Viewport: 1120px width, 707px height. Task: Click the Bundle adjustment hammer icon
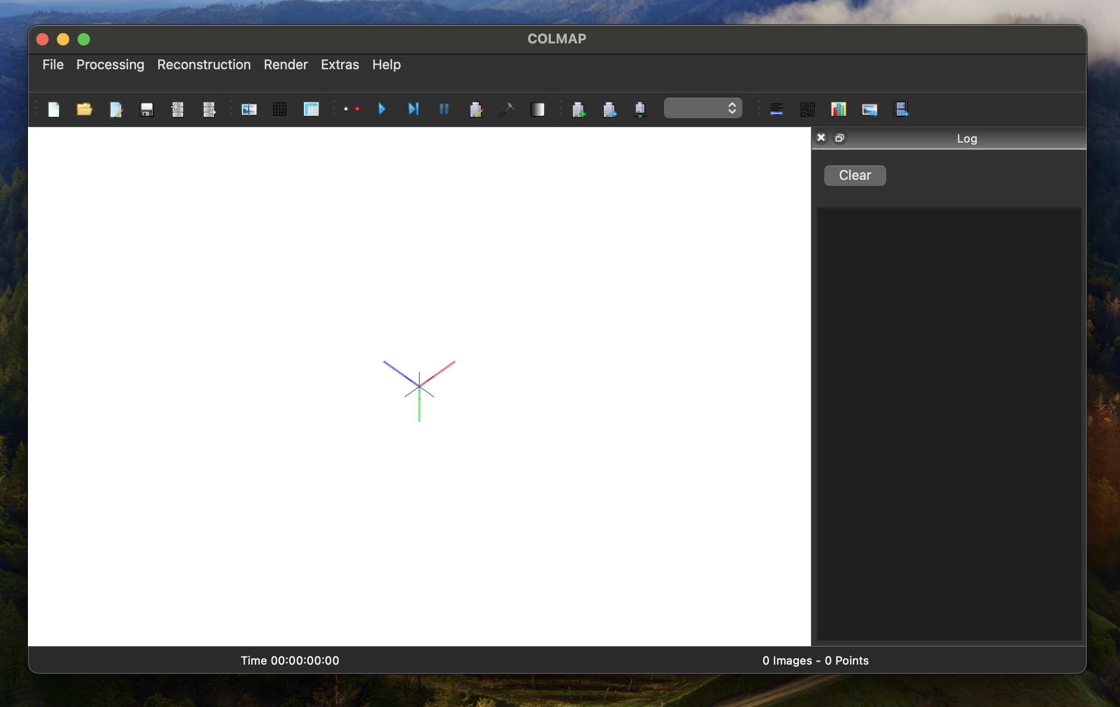tap(506, 109)
